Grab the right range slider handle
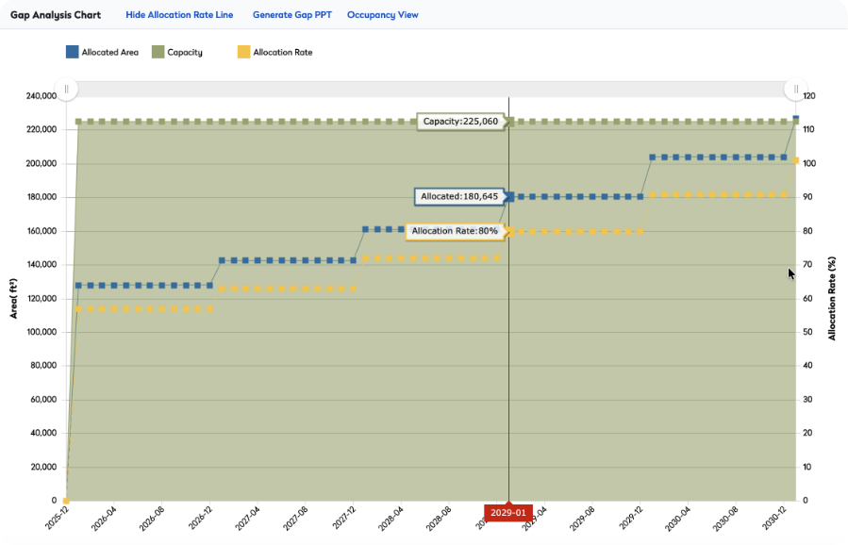Image resolution: width=848 pixels, height=545 pixels. pos(796,89)
